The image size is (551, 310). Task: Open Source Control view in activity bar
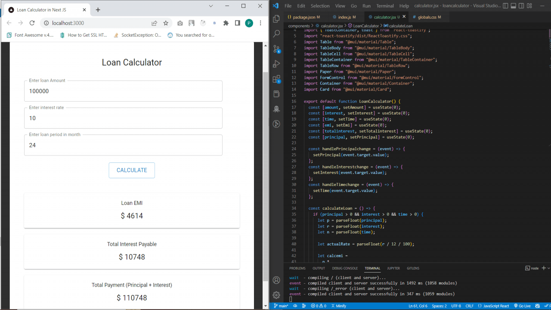click(x=276, y=49)
